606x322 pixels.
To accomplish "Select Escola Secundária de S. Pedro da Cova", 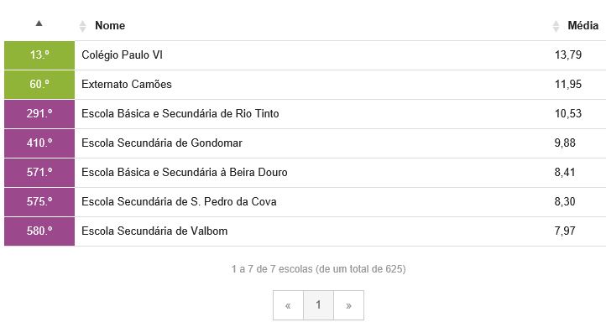I will pos(179,201).
